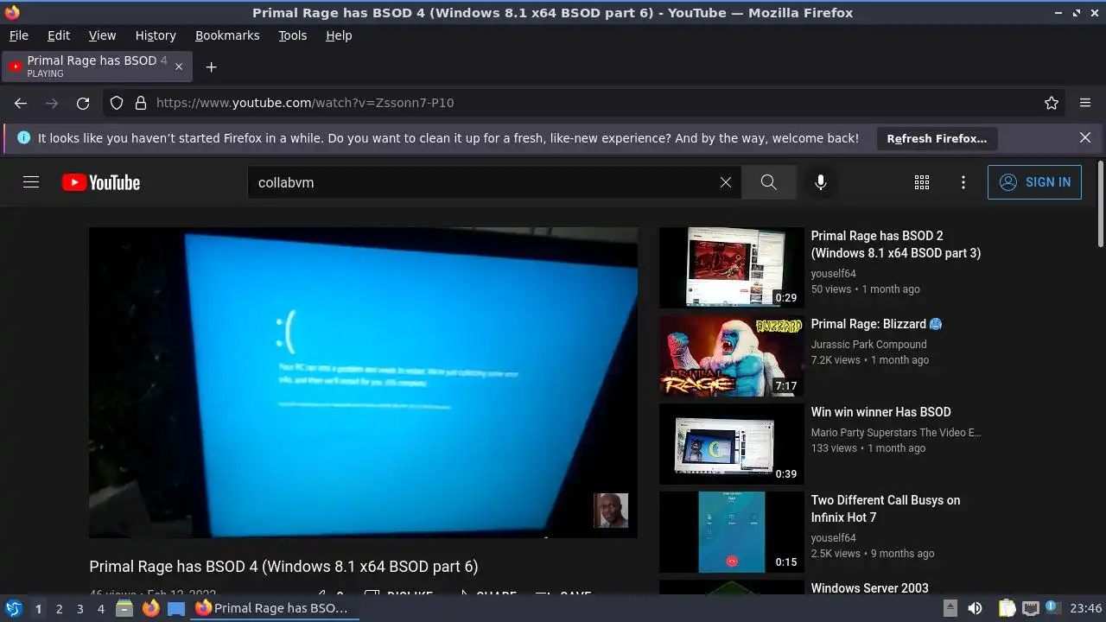The image size is (1106, 622).
Task: Click the channel watermark in video corner
Action: 611,511
